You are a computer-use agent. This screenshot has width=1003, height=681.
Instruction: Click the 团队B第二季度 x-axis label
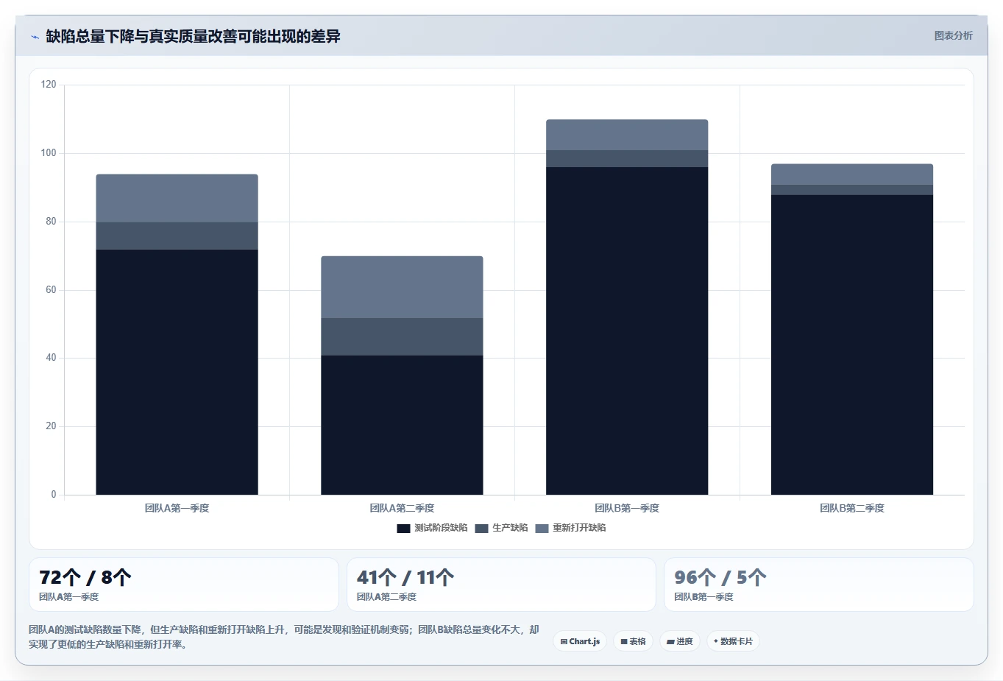pyautogui.click(x=852, y=508)
